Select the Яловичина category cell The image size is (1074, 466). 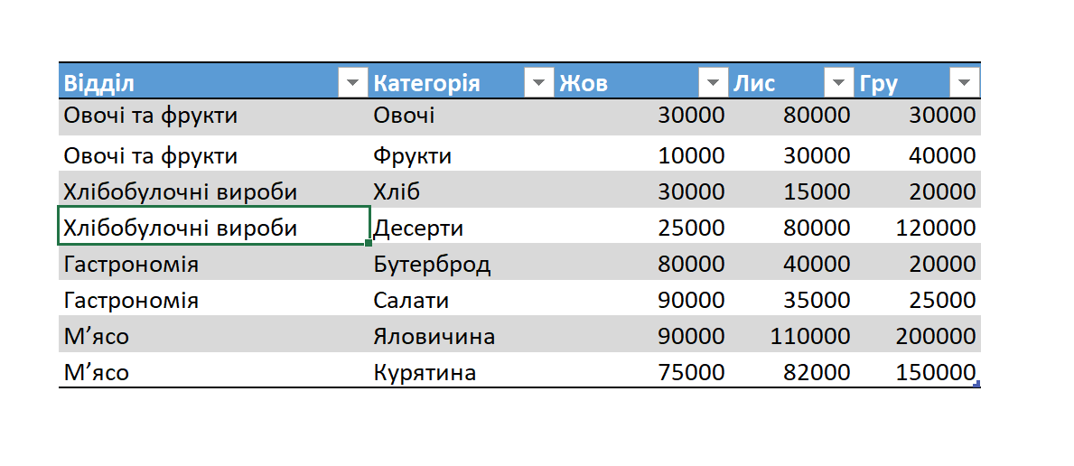(x=434, y=337)
